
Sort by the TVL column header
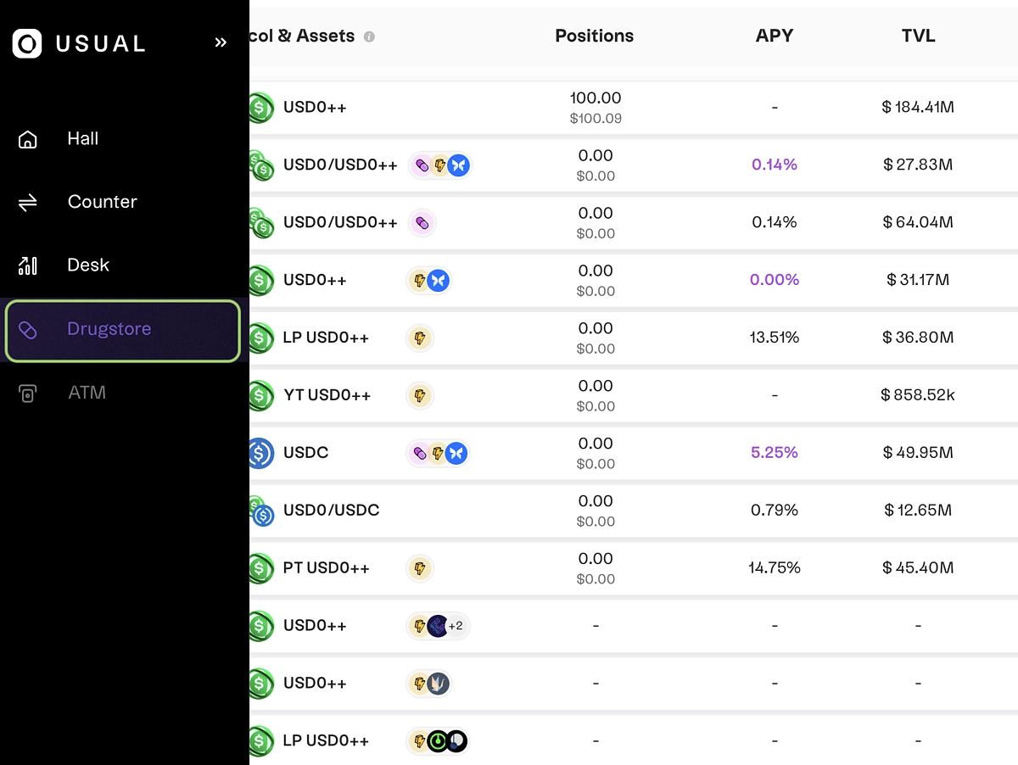919,36
